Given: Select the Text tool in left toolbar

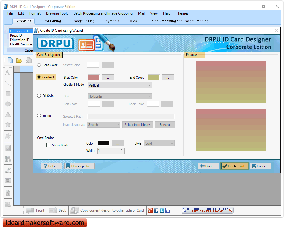Looking at the screenshot, I should (x=8, y=72).
